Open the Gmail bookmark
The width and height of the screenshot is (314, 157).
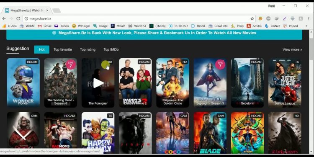coord(45,26)
